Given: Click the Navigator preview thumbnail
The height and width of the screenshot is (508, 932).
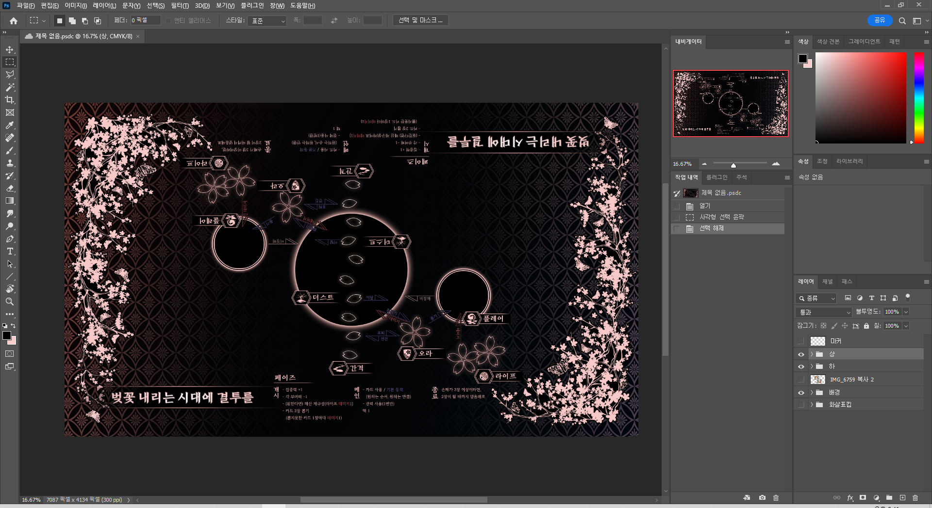Looking at the screenshot, I should 731,103.
